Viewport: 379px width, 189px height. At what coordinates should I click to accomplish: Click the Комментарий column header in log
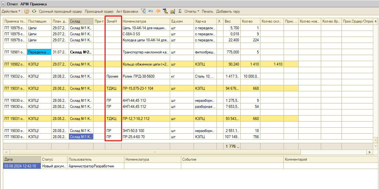[331, 159]
